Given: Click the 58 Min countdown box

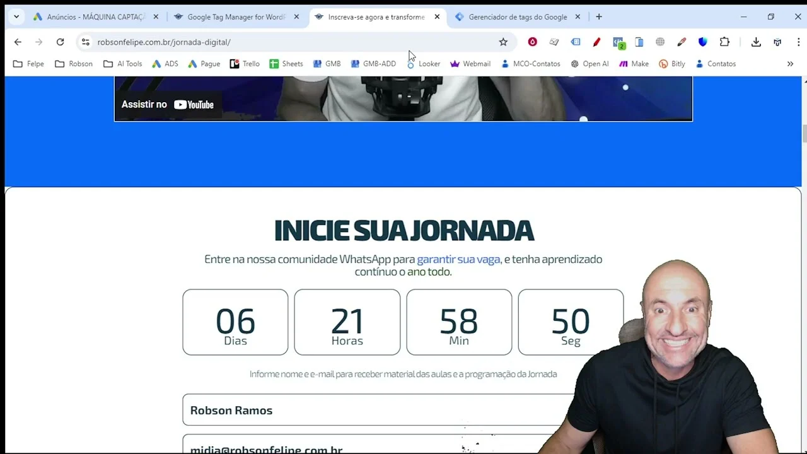Looking at the screenshot, I should [x=459, y=322].
